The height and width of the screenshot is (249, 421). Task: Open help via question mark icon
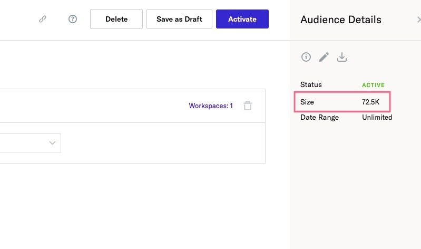tap(73, 19)
